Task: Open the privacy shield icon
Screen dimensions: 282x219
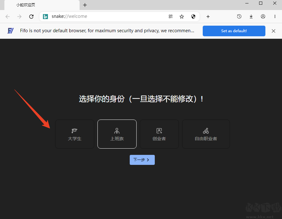Action: point(193,16)
